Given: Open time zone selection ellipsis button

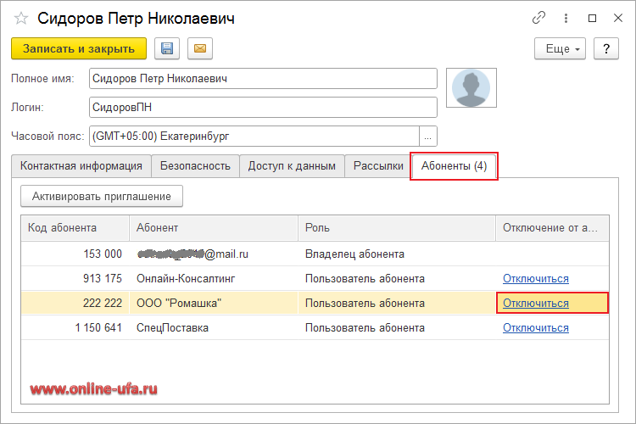Looking at the screenshot, I should point(428,136).
